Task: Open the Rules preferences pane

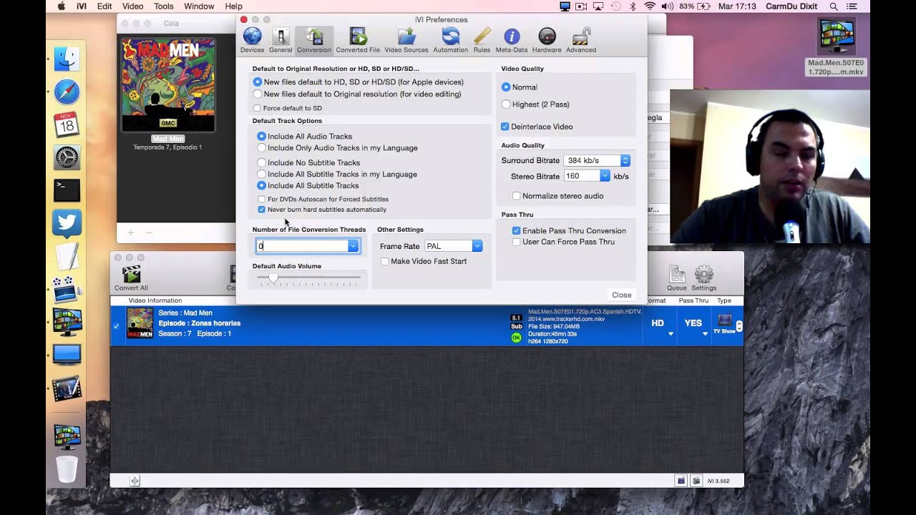Action: 482,40
